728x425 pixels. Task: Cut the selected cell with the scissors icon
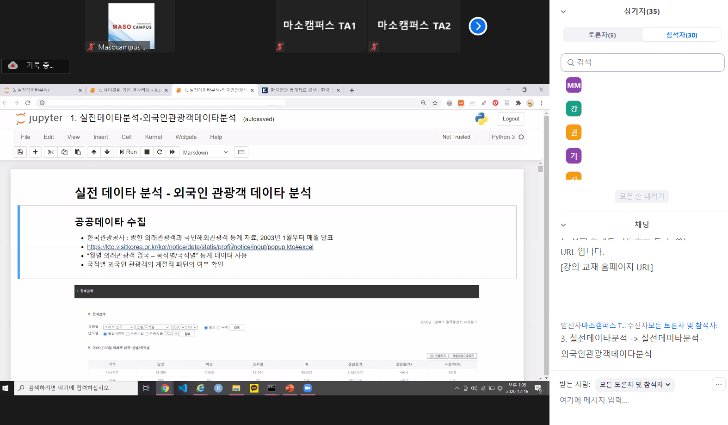(x=51, y=152)
